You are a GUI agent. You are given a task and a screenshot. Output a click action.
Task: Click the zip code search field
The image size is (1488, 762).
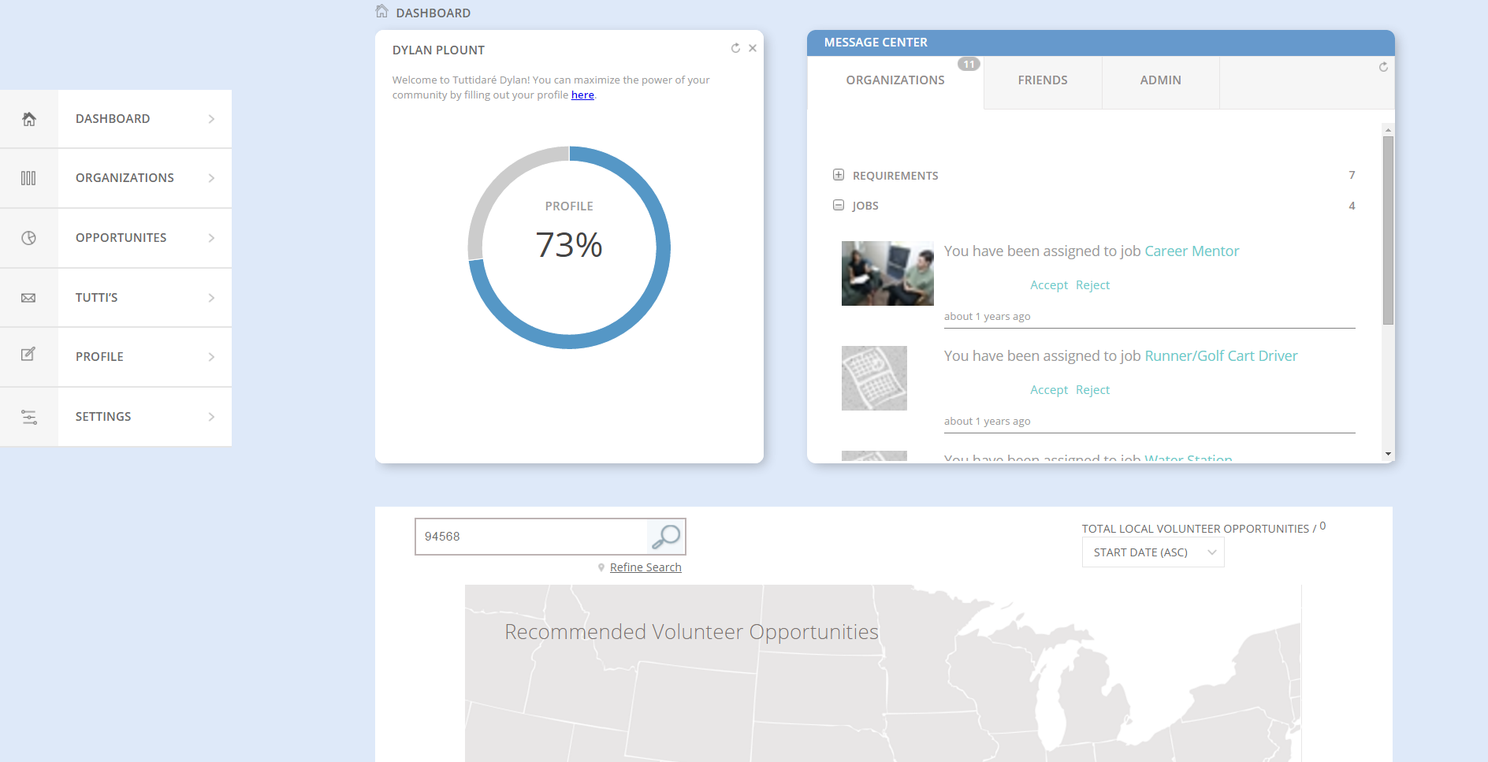click(x=532, y=537)
